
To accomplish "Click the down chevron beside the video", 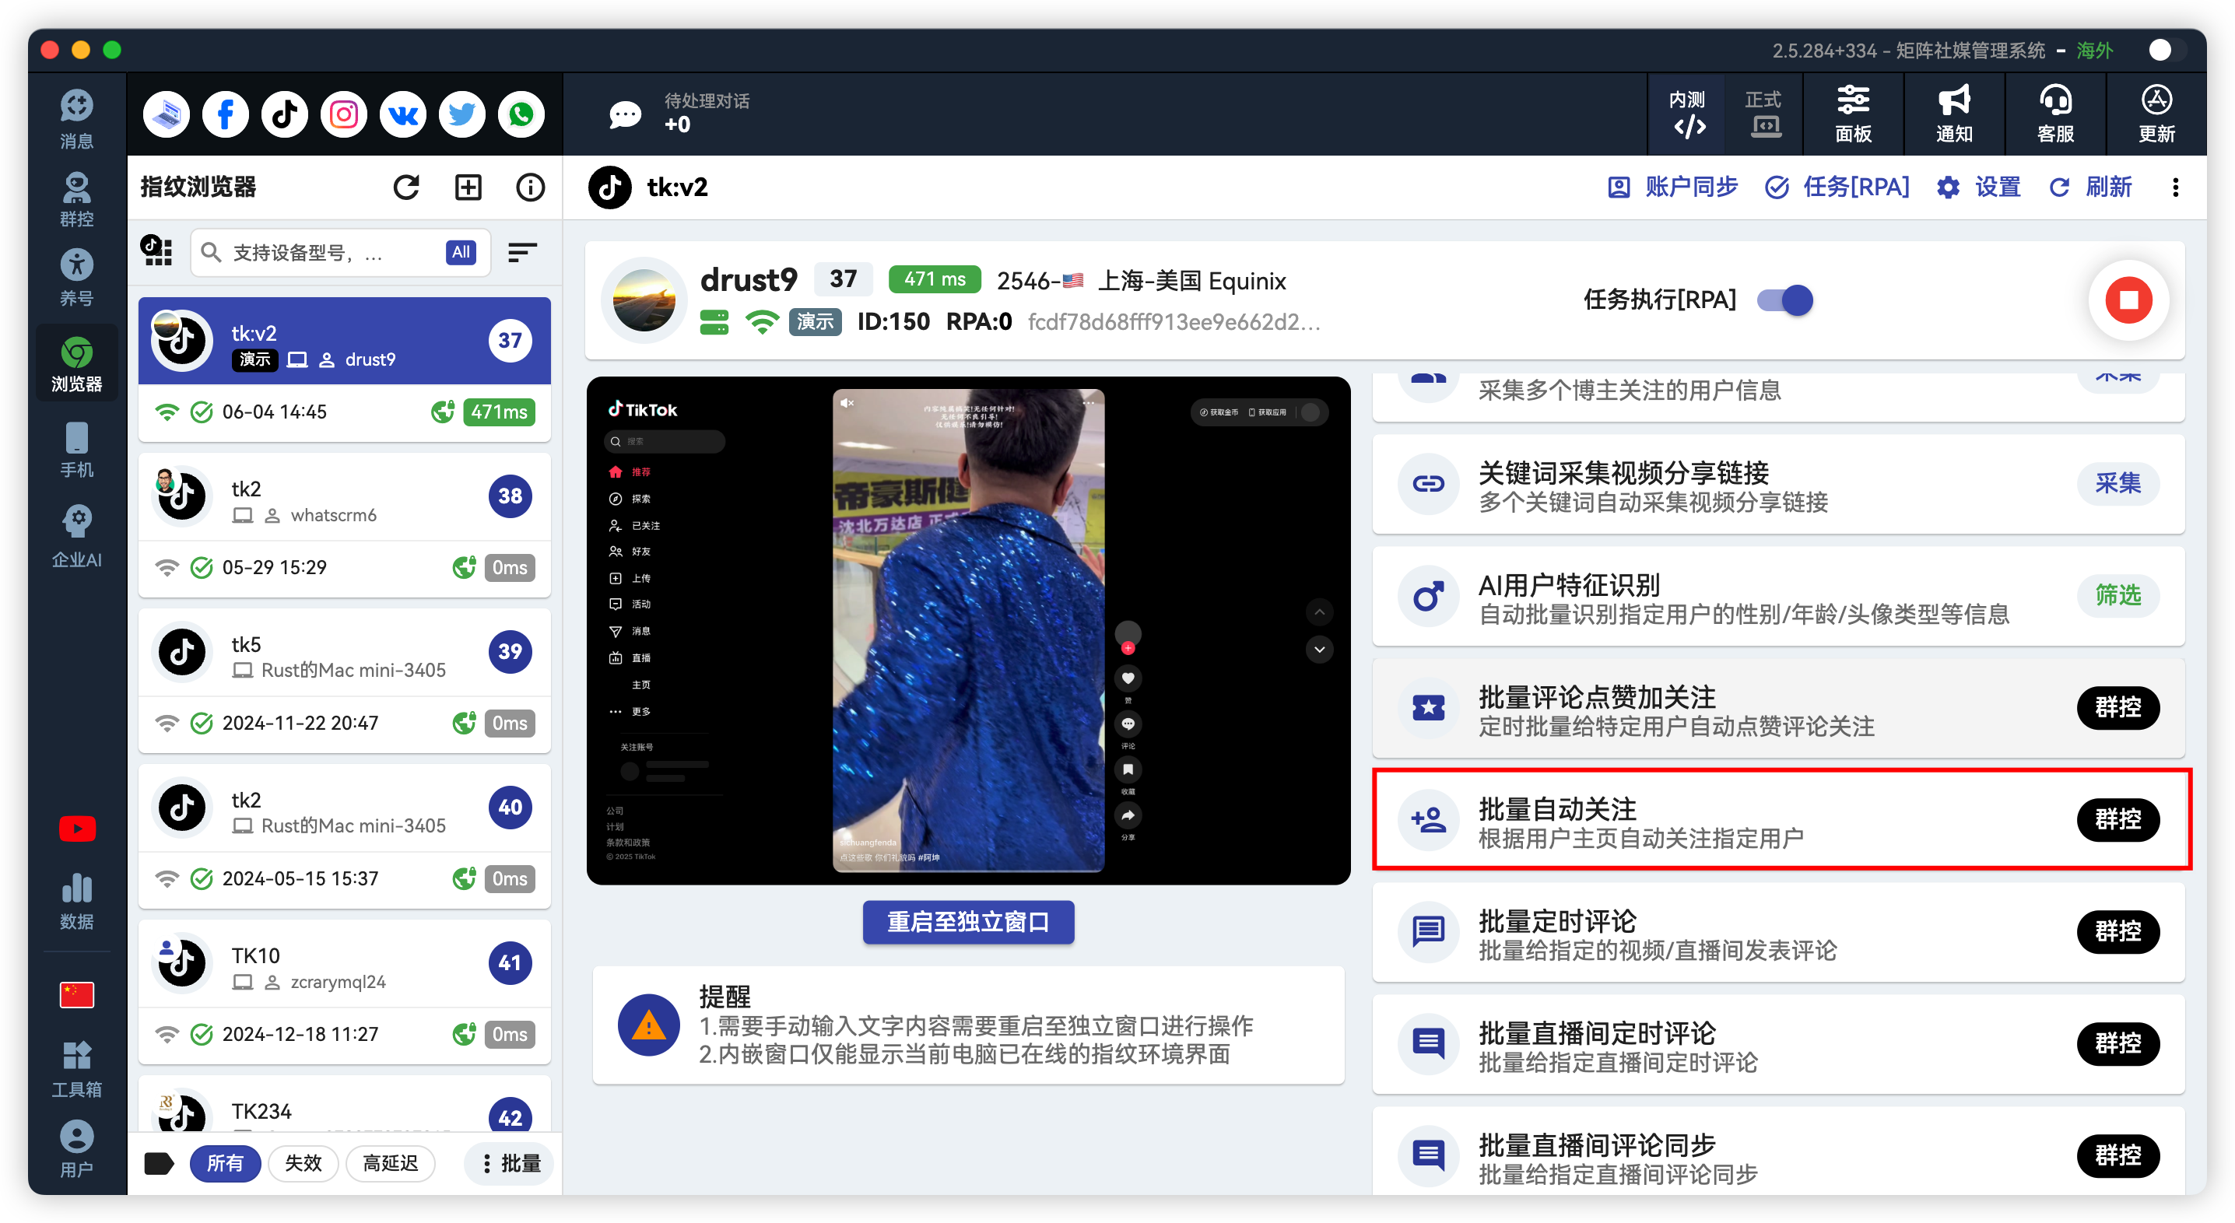I will (1319, 649).
